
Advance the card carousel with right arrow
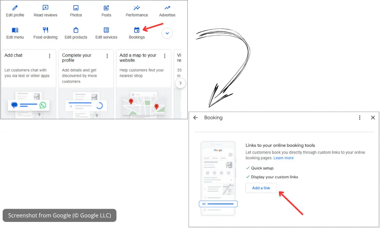181,83
